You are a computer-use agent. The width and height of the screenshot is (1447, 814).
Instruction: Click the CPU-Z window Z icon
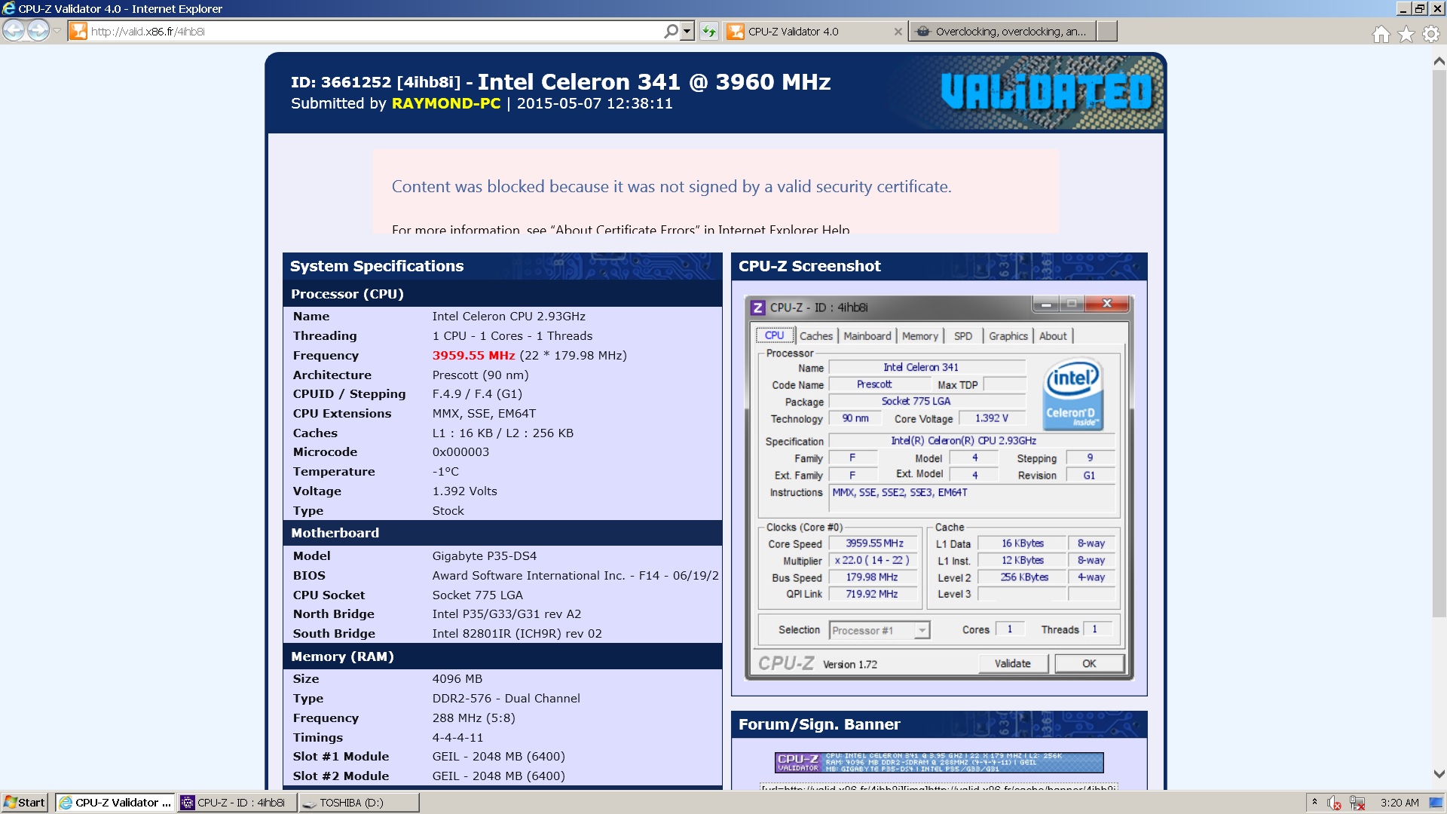(758, 308)
